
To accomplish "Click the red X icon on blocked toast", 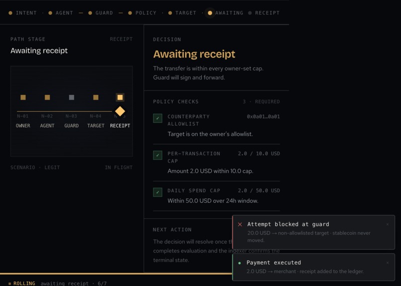I will coord(240,225).
